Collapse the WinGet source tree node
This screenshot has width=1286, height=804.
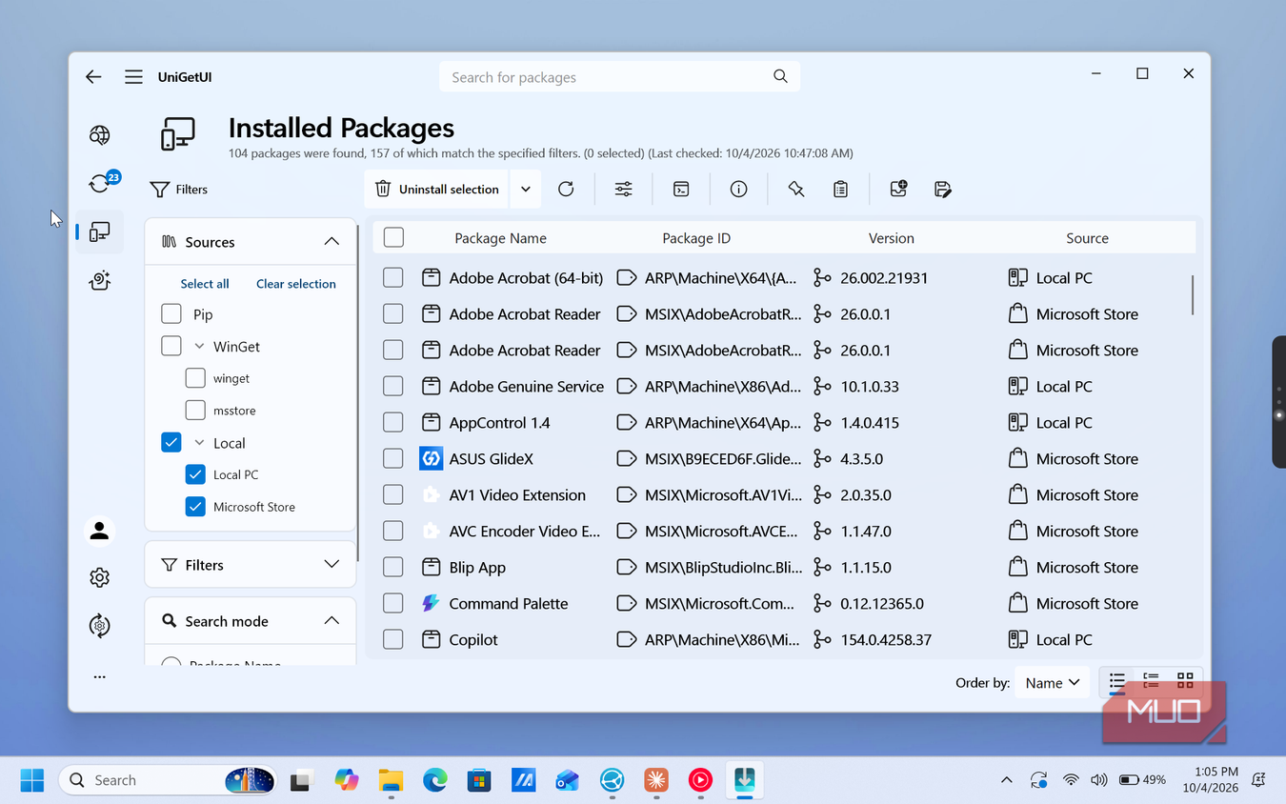click(x=199, y=347)
